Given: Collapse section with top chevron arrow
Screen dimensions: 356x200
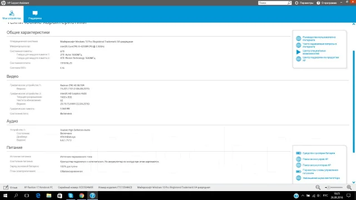Looking at the screenshot, I should pos(354,24).
